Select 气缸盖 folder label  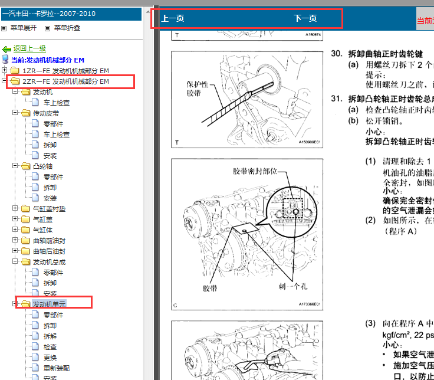[x=43, y=220]
